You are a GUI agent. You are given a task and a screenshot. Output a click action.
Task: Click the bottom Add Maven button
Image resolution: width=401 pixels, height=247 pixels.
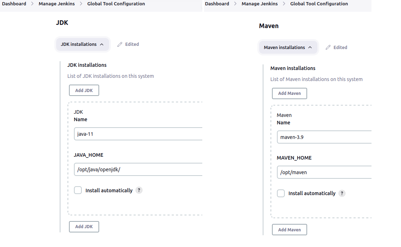tap(289, 230)
